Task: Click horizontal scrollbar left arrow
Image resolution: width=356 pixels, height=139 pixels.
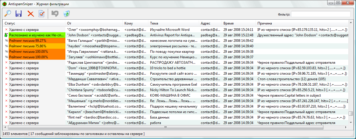Action: tap(5, 127)
